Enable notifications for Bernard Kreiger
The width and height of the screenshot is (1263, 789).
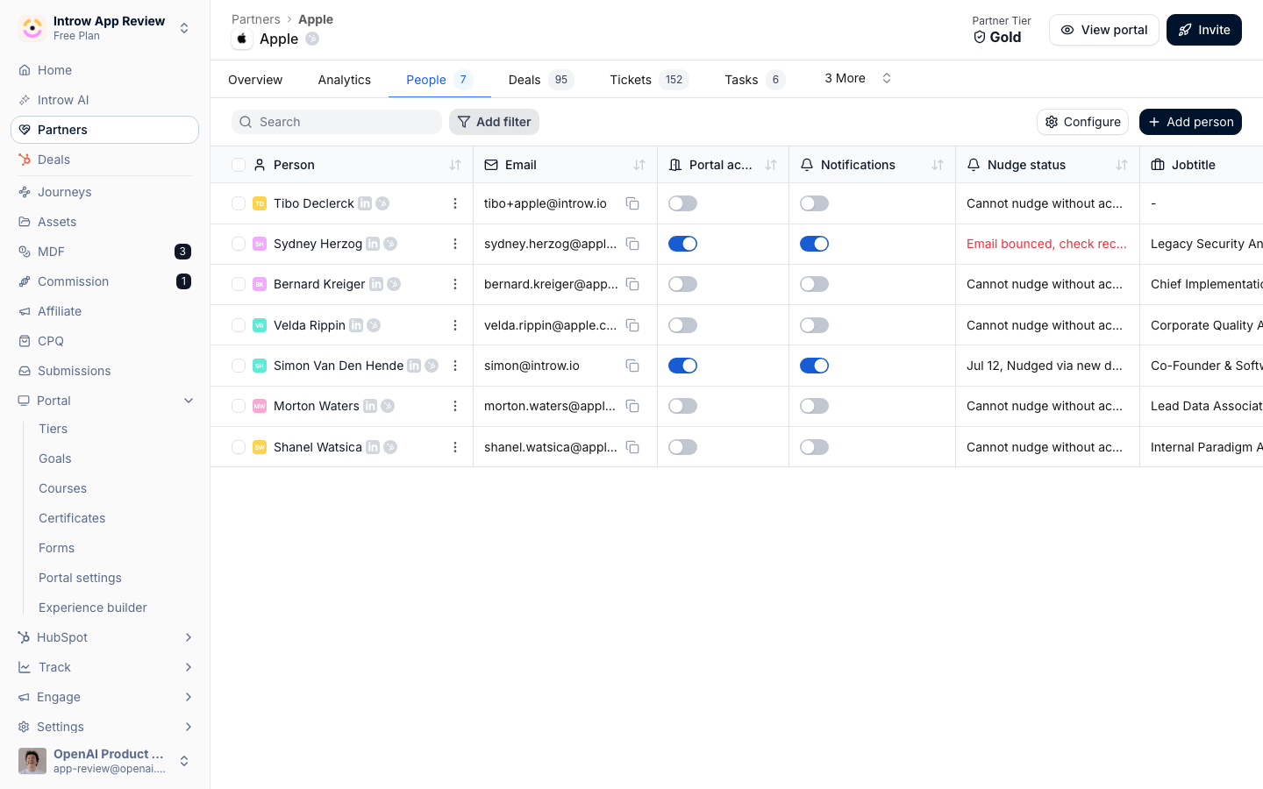[x=814, y=284]
